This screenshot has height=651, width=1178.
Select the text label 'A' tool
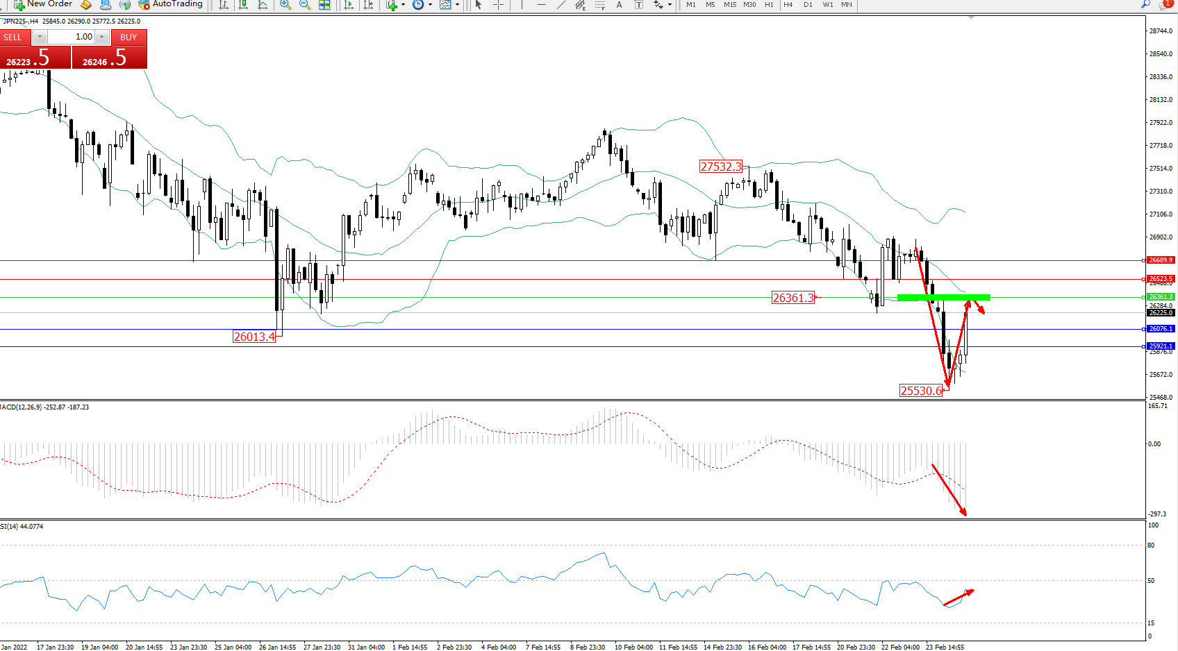pos(619,5)
